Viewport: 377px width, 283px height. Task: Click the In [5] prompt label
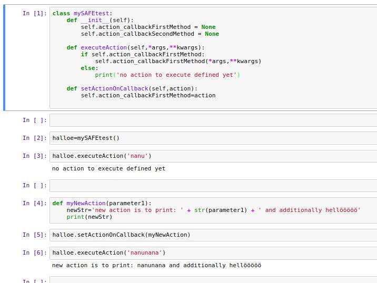pyautogui.click(x=34, y=235)
